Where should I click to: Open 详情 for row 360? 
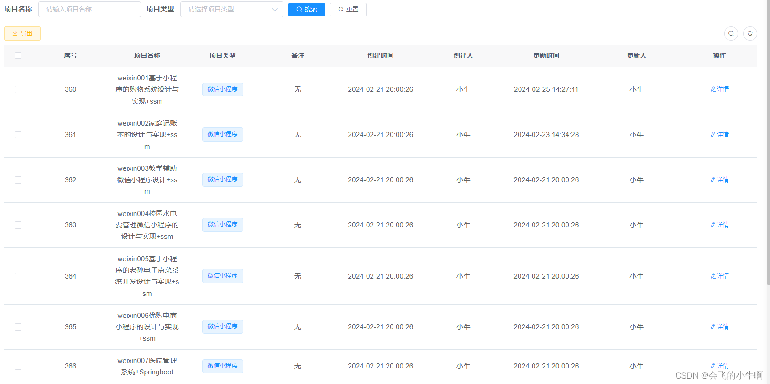[720, 89]
